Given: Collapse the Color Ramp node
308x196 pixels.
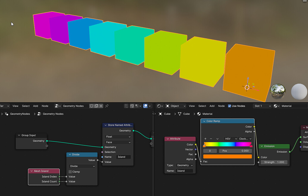Looking at the screenshot, I should 204,121.
